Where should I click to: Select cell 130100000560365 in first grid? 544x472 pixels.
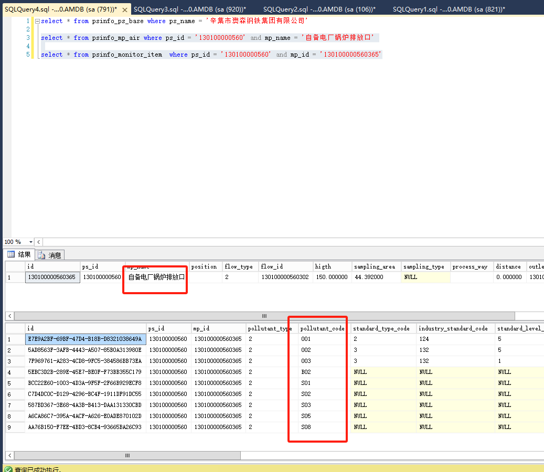coord(52,277)
